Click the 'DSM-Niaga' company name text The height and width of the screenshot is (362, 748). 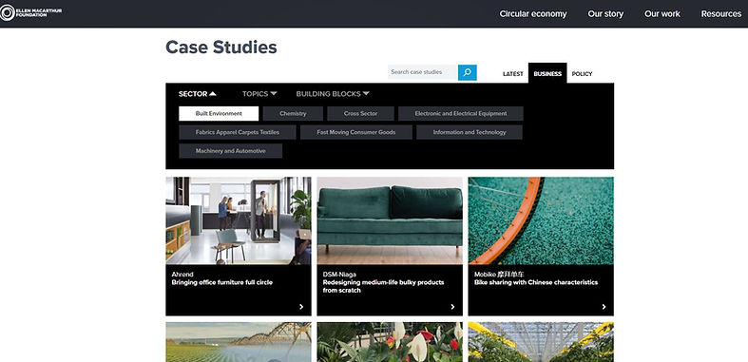[x=339, y=275]
